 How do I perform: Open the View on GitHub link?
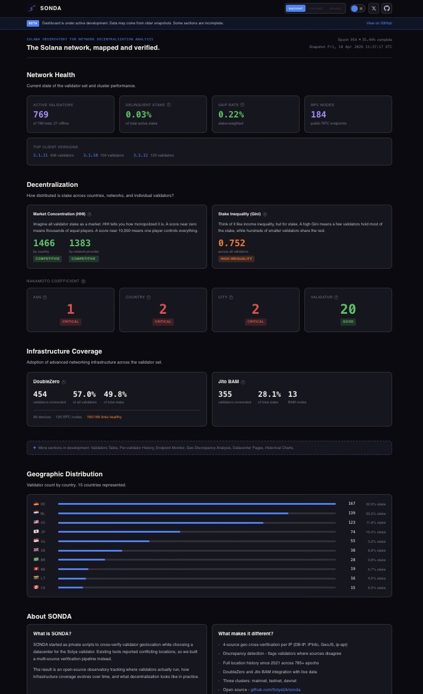(379, 23)
